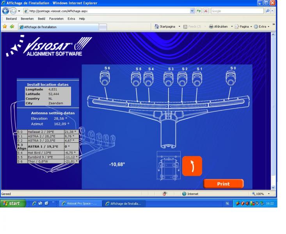Expand the address bar URL dropdown
The height and width of the screenshot is (234, 286).
click(192, 11)
